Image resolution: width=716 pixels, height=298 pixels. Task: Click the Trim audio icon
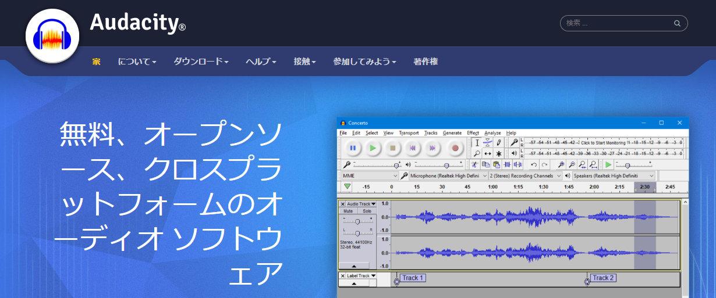pos(507,164)
